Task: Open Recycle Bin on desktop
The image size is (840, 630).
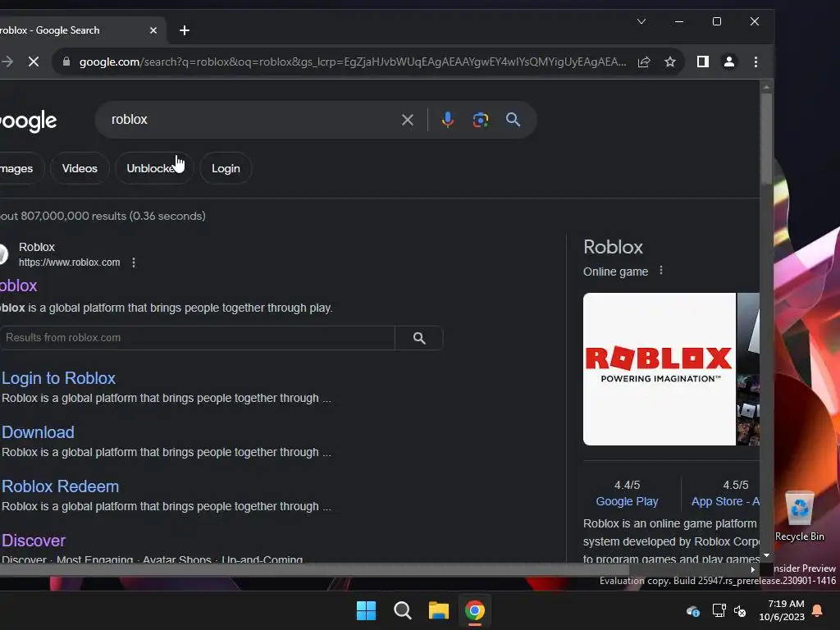Action: (x=800, y=516)
